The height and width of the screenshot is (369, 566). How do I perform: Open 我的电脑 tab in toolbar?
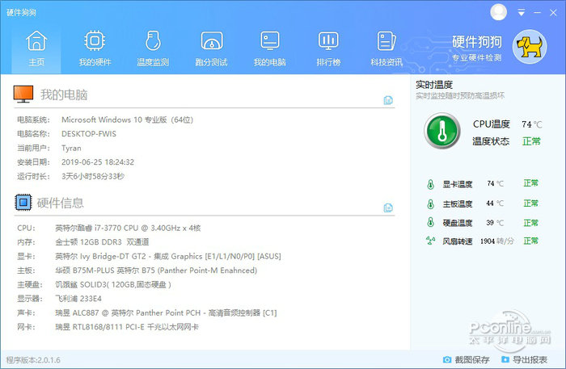pos(269,49)
